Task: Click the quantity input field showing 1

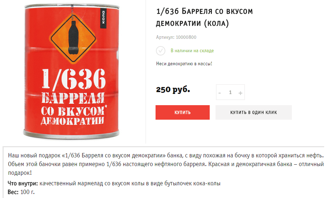Action: (x=230, y=92)
